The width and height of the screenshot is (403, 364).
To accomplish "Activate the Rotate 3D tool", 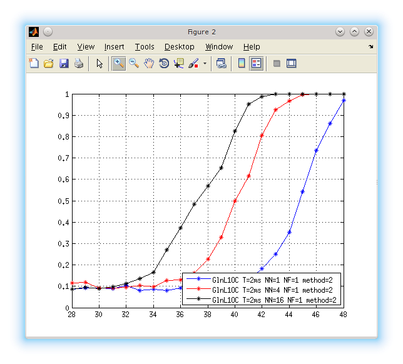I will pos(164,63).
